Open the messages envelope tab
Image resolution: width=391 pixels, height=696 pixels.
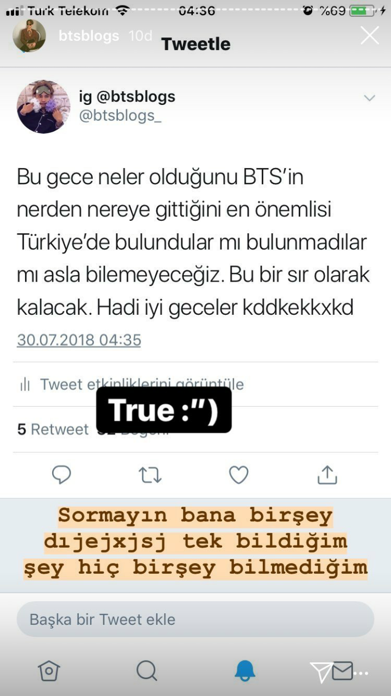click(342, 671)
